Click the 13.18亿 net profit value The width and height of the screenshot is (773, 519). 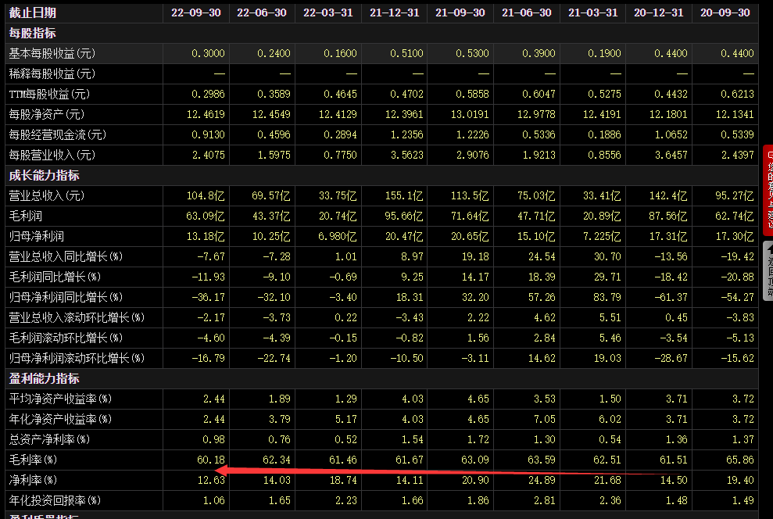point(206,237)
